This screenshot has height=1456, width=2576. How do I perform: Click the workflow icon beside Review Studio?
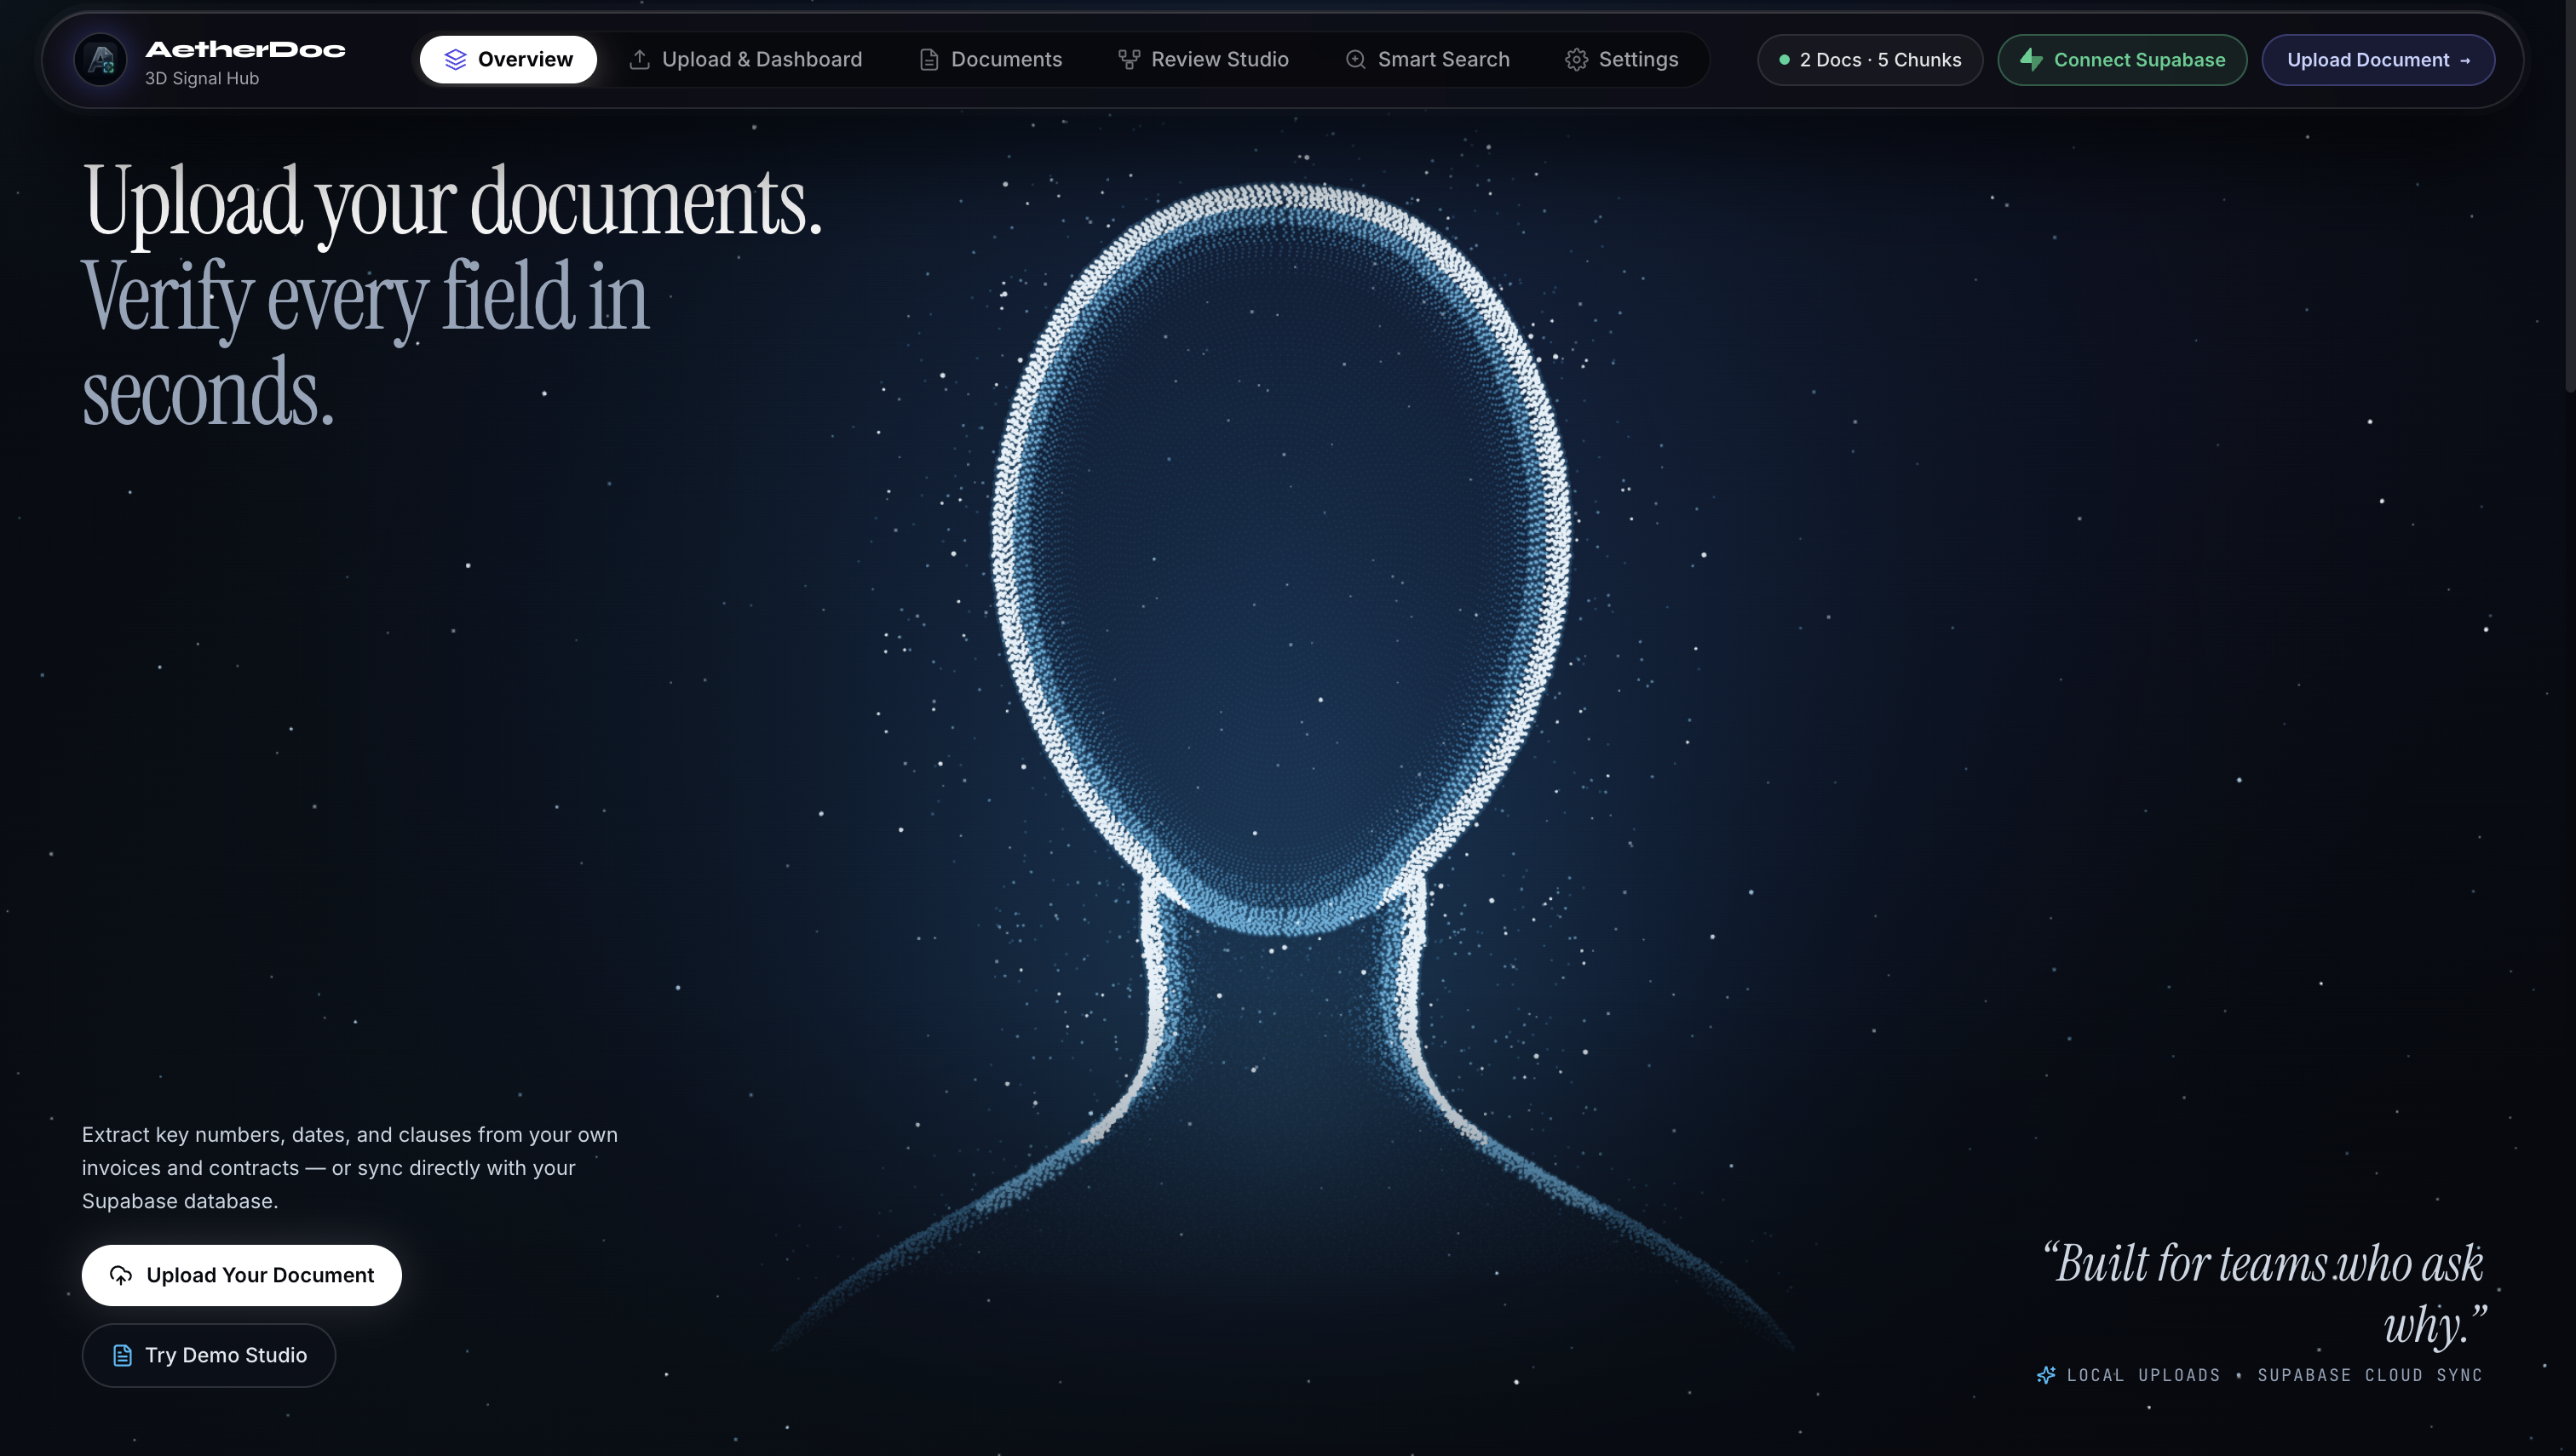coord(1129,60)
